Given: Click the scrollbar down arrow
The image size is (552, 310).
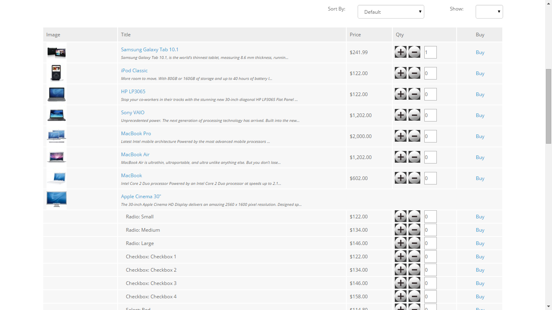Looking at the screenshot, I should tap(548, 306).
